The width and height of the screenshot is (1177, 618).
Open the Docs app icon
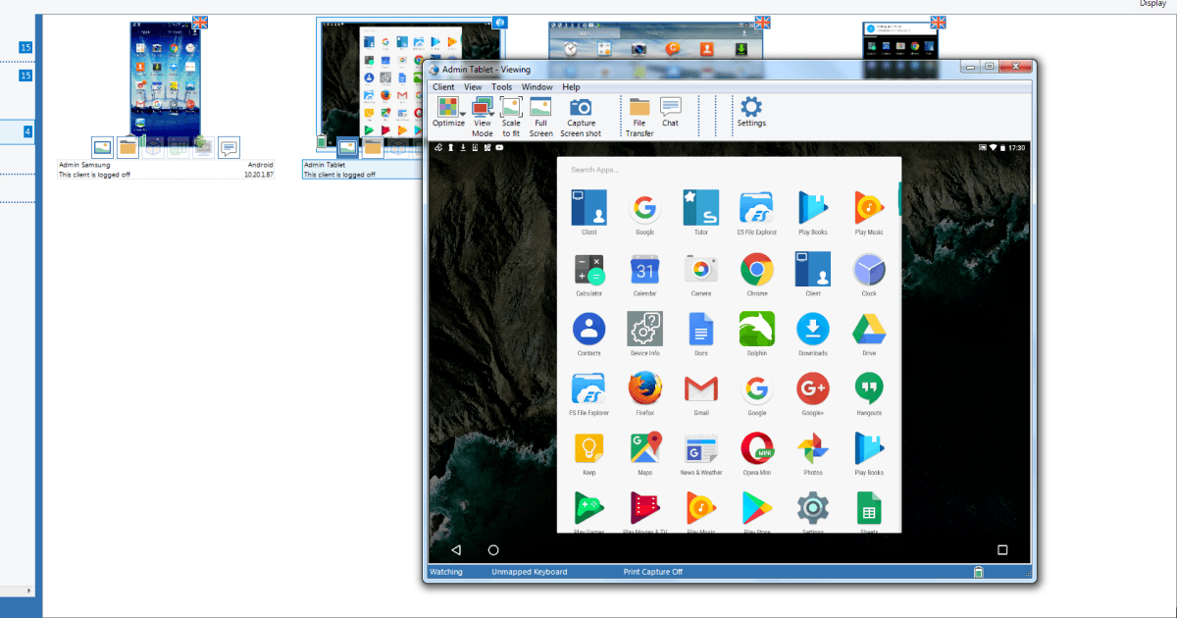coord(701,329)
